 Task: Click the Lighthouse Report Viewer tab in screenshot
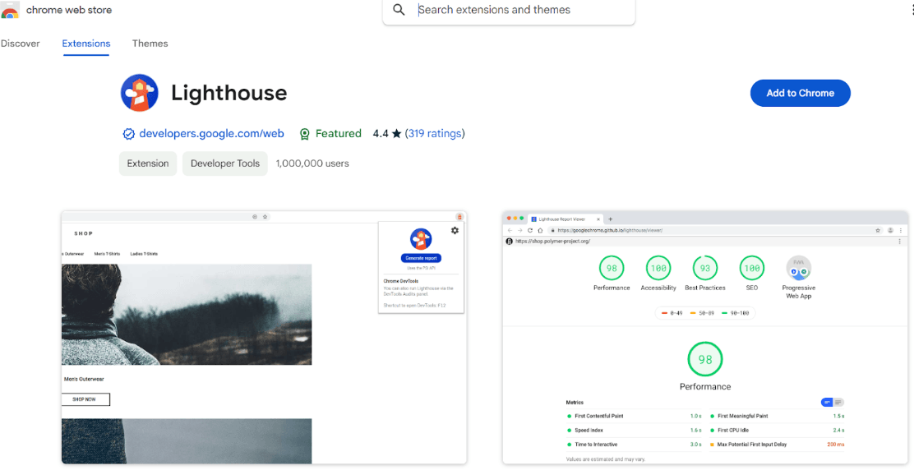[564, 219]
